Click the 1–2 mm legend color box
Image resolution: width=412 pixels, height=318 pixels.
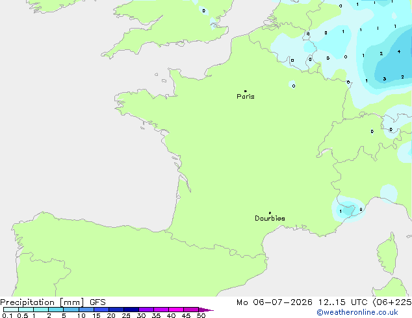(41, 310)
